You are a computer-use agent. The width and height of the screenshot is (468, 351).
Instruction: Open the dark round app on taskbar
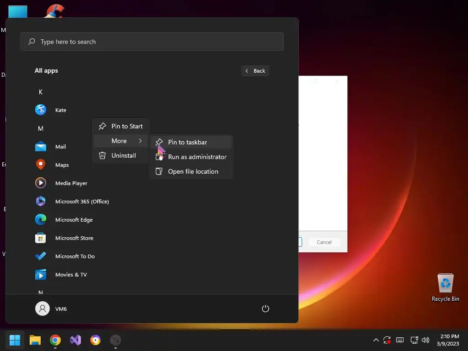point(116,340)
